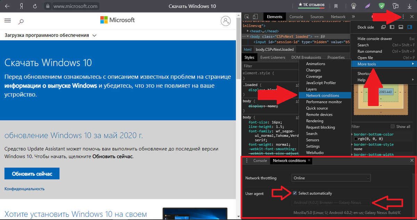Click the Microsoft account sign-in avatar
This screenshot has height=220, width=417.
tap(226, 21)
